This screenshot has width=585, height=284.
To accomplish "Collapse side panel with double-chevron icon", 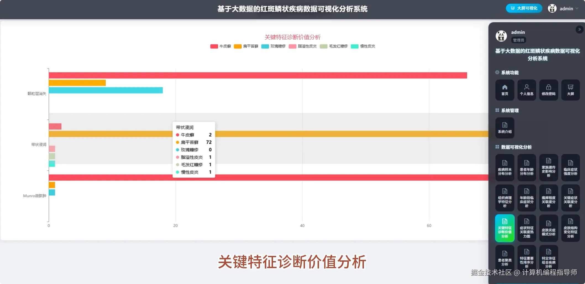I will coord(579,29).
